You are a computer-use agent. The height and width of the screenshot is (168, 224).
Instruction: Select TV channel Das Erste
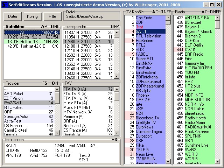click(x=145, y=18)
